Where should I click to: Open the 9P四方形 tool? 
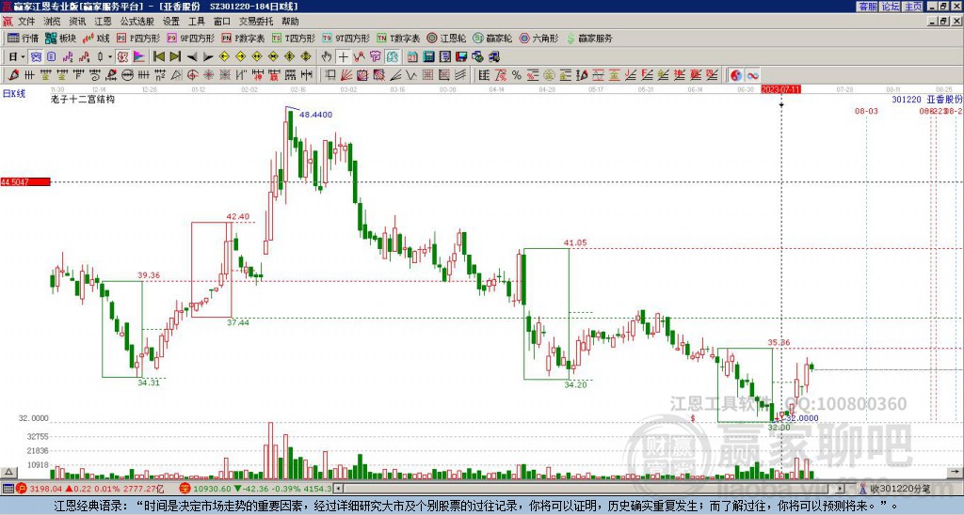[190, 38]
